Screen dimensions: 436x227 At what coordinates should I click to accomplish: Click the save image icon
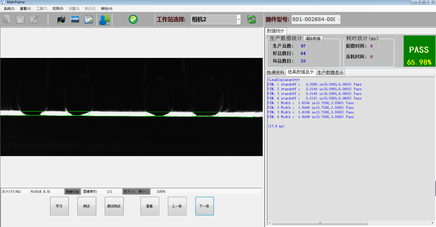tap(89, 19)
